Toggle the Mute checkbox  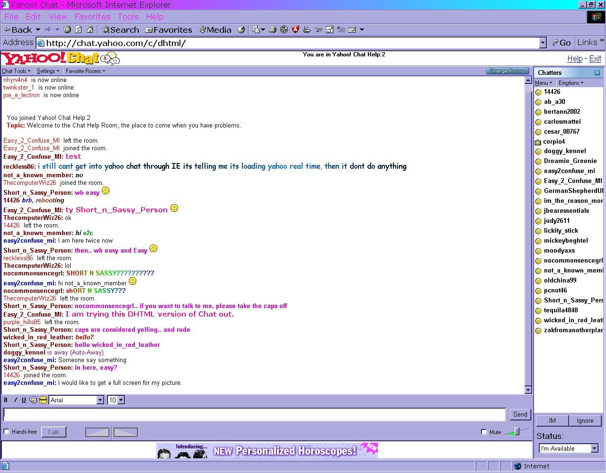(x=484, y=432)
